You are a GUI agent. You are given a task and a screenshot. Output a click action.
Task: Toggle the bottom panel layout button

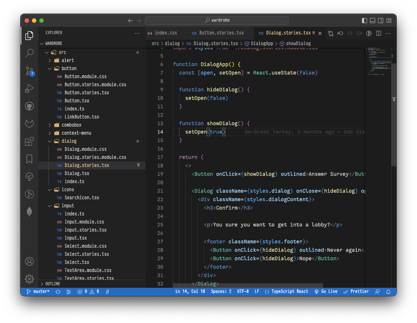tap(373, 21)
